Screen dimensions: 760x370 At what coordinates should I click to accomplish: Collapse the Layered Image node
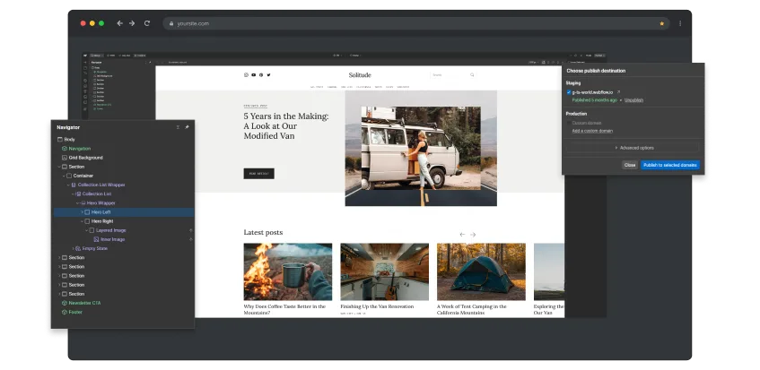87,230
